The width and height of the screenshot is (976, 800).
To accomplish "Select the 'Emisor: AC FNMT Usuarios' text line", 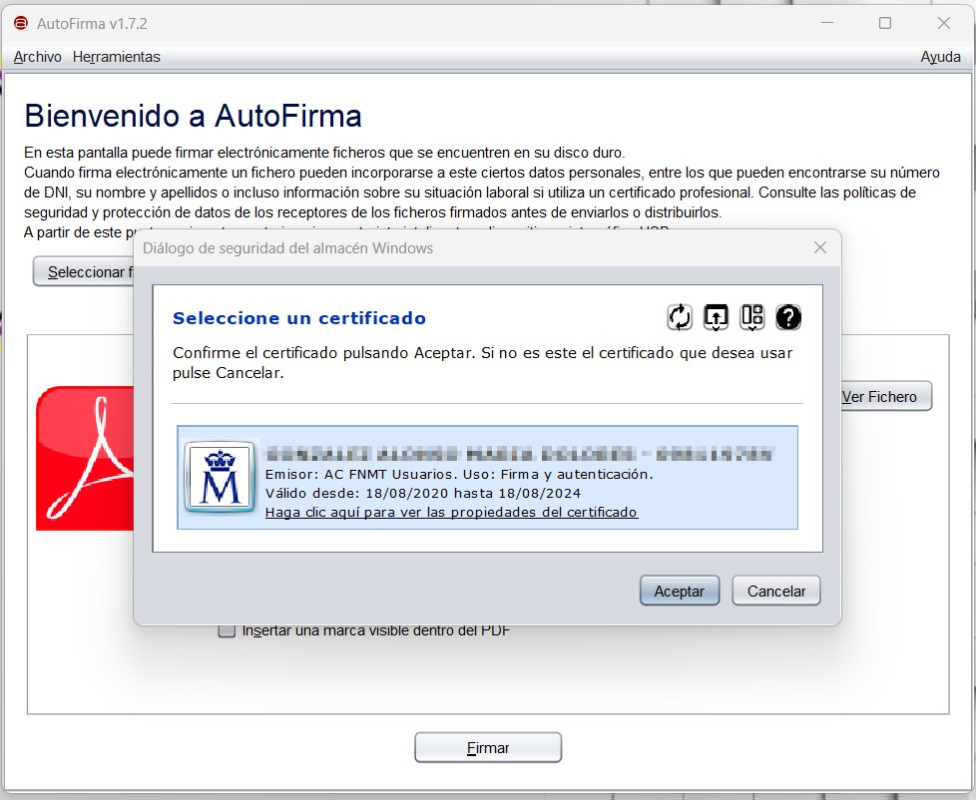I will pos(459,474).
